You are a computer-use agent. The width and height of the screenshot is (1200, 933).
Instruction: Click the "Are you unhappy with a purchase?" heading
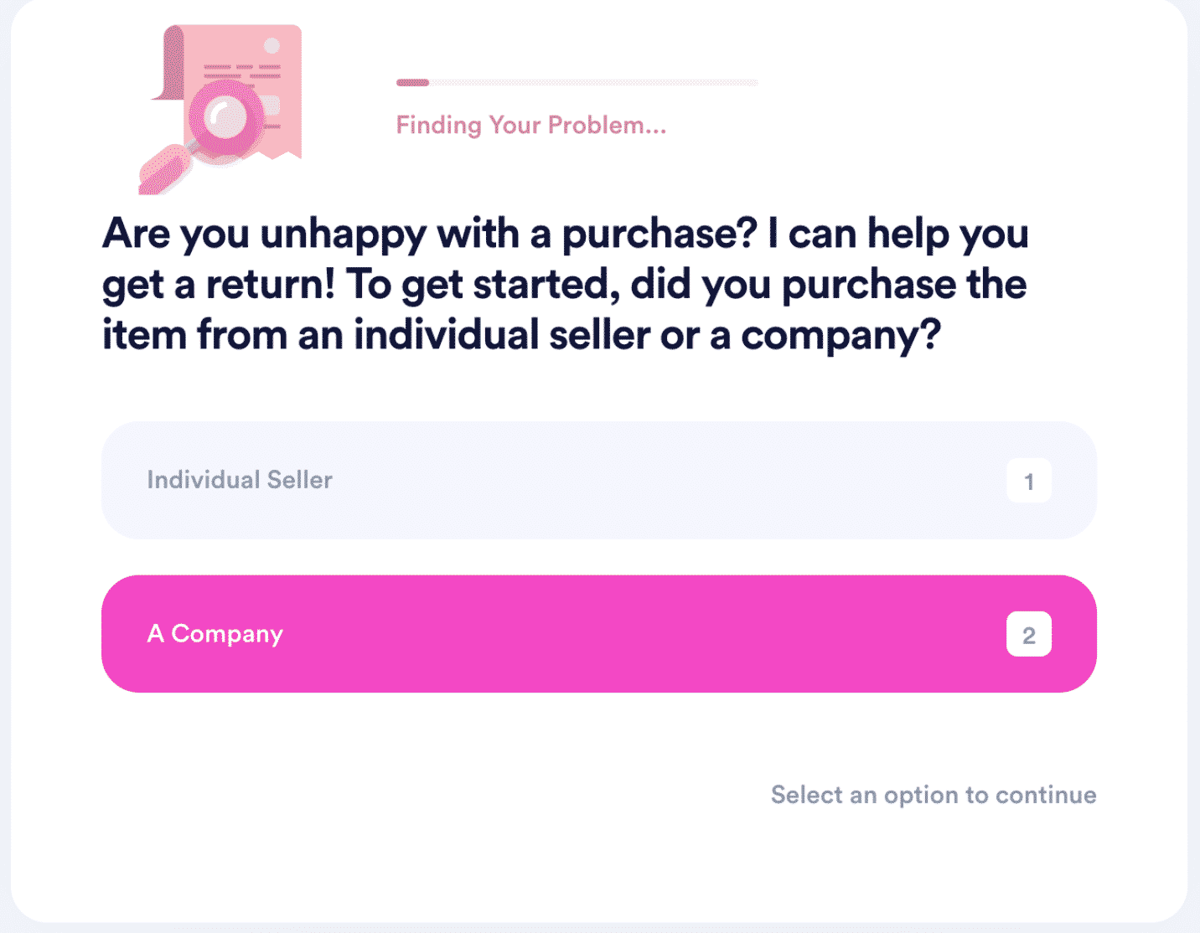(430, 234)
